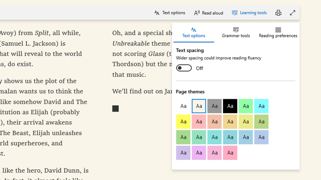This screenshot has width=321, height=180.
Task: Select the rose pink theme in last row
Action: coord(214,153)
